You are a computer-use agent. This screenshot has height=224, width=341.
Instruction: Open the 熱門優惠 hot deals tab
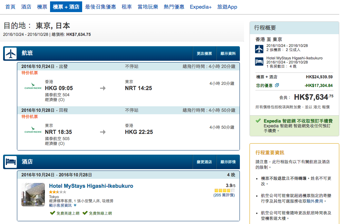click(174, 7)
